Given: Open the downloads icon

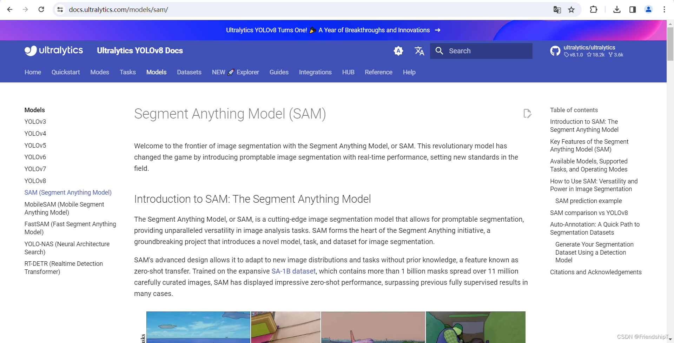Looking at the screenshot, I should pos(617,9).
